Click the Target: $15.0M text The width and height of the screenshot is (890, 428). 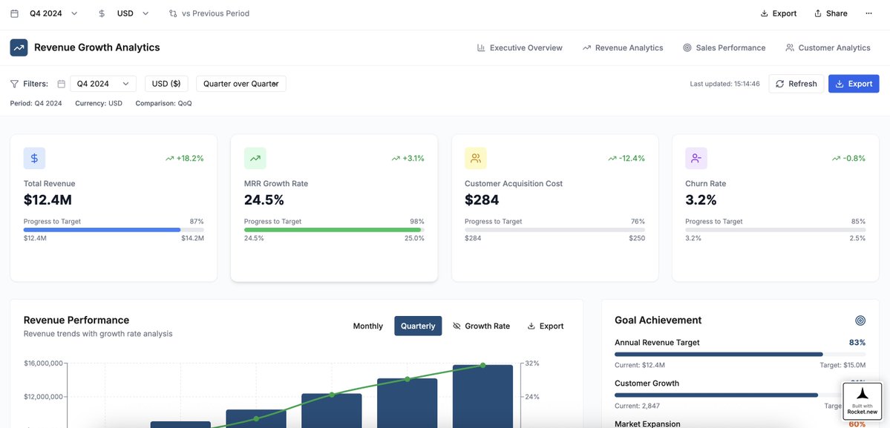click(x=843, y=365)
